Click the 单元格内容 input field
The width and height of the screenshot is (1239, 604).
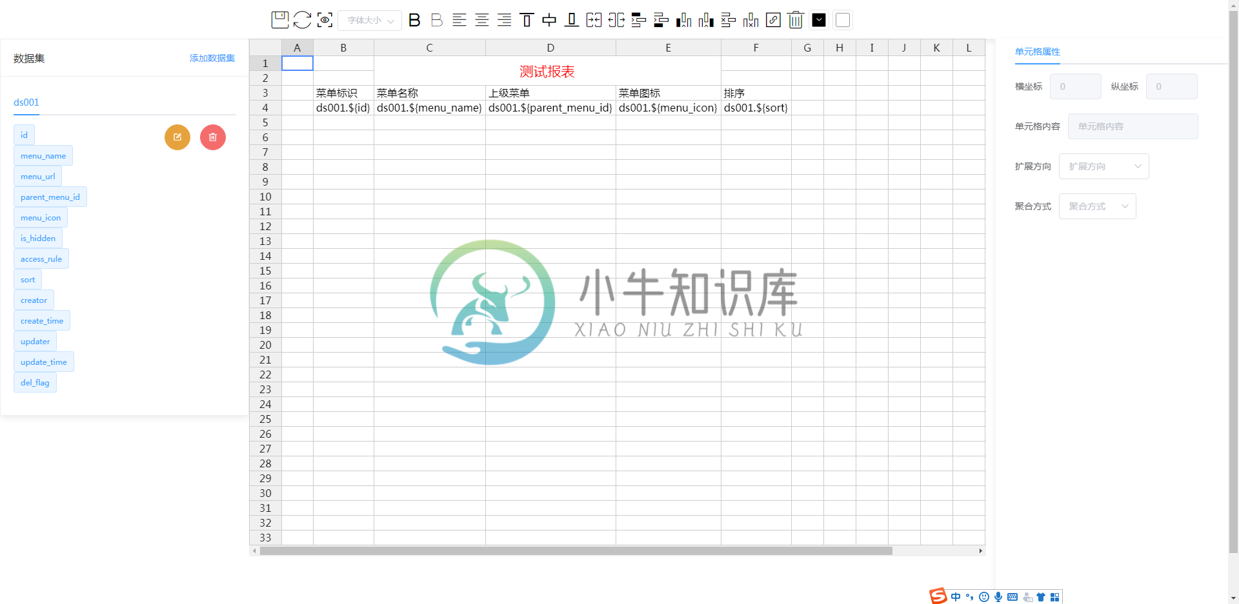pyautogui.click(x=1133, y=126)
